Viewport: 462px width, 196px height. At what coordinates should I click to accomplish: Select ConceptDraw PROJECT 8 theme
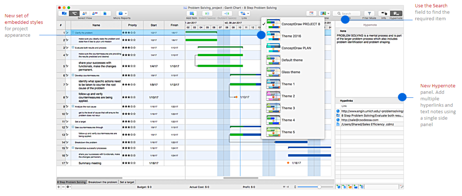293,24
